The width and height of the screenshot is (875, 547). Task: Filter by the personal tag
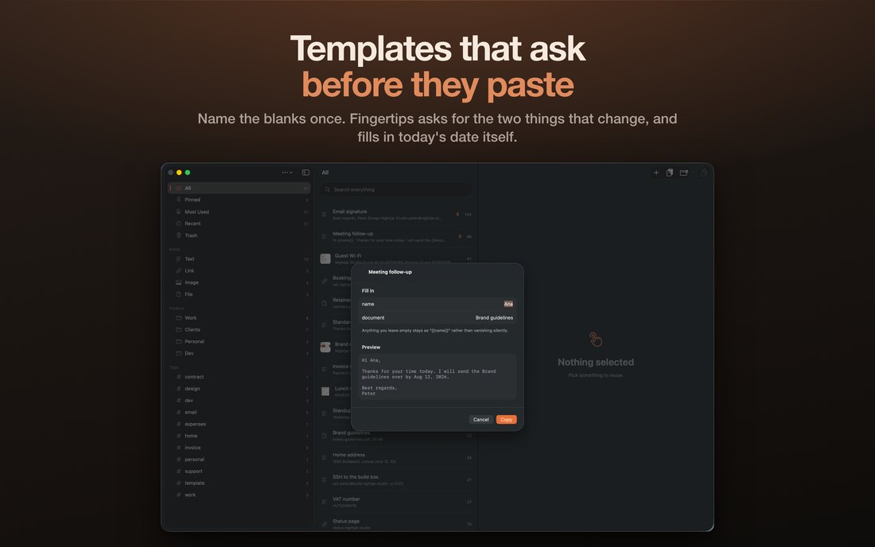(x=239, y=460)
